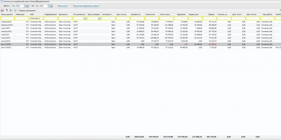
Task: Select the 'март(2025)' row
Action: [x=140, y=28]
